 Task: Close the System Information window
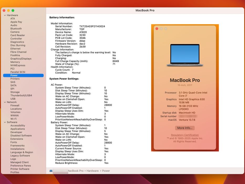tap(4, 11)
